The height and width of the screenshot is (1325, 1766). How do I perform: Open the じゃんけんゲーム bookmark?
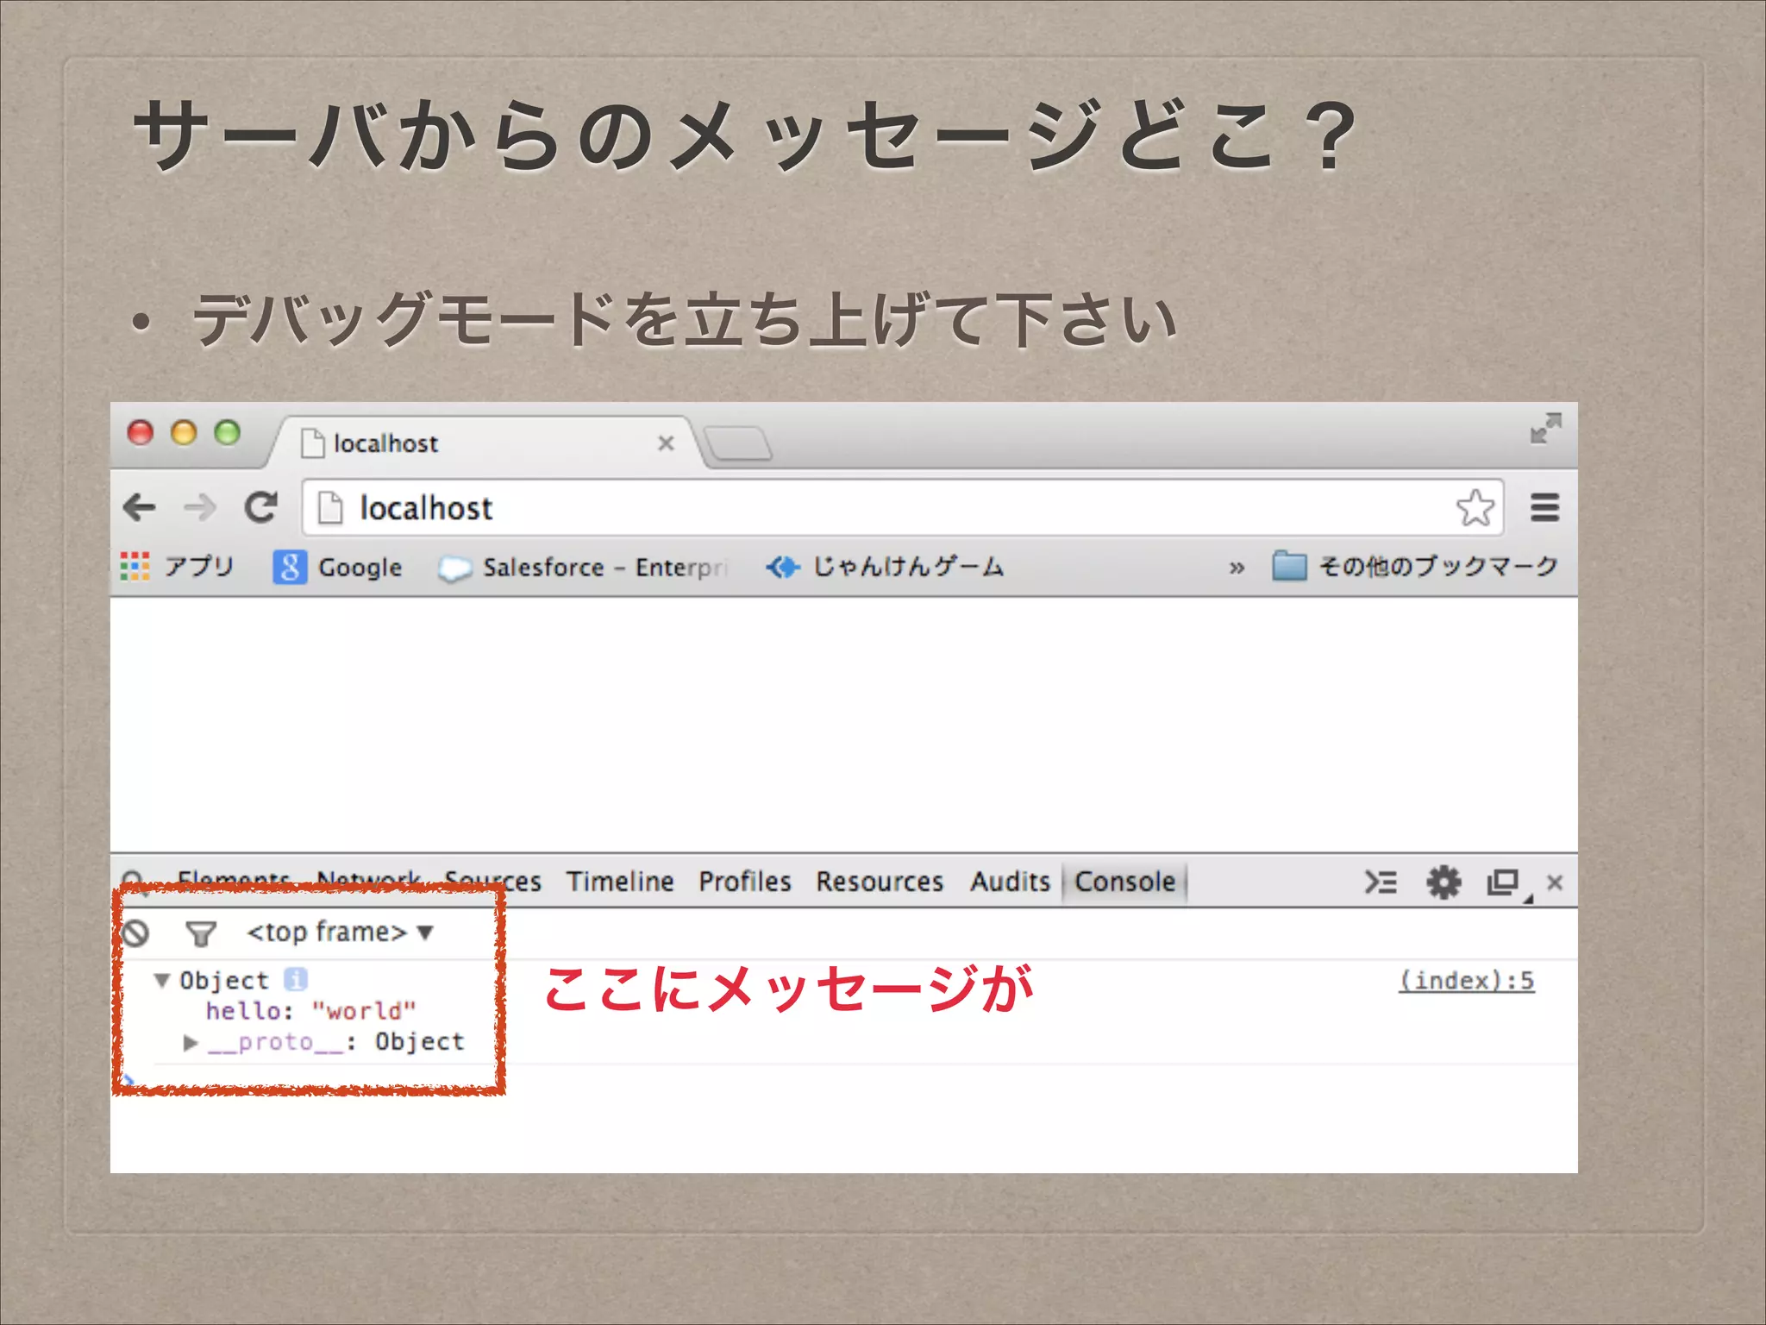[886, 567]
